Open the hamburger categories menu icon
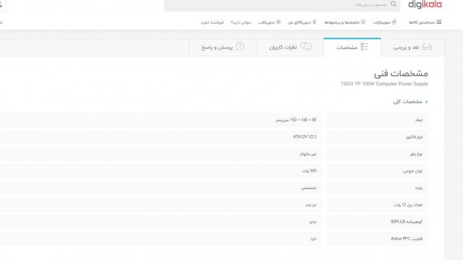 coord(439,22)
